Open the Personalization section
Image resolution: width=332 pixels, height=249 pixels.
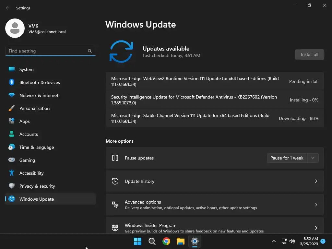coord(50,108)
